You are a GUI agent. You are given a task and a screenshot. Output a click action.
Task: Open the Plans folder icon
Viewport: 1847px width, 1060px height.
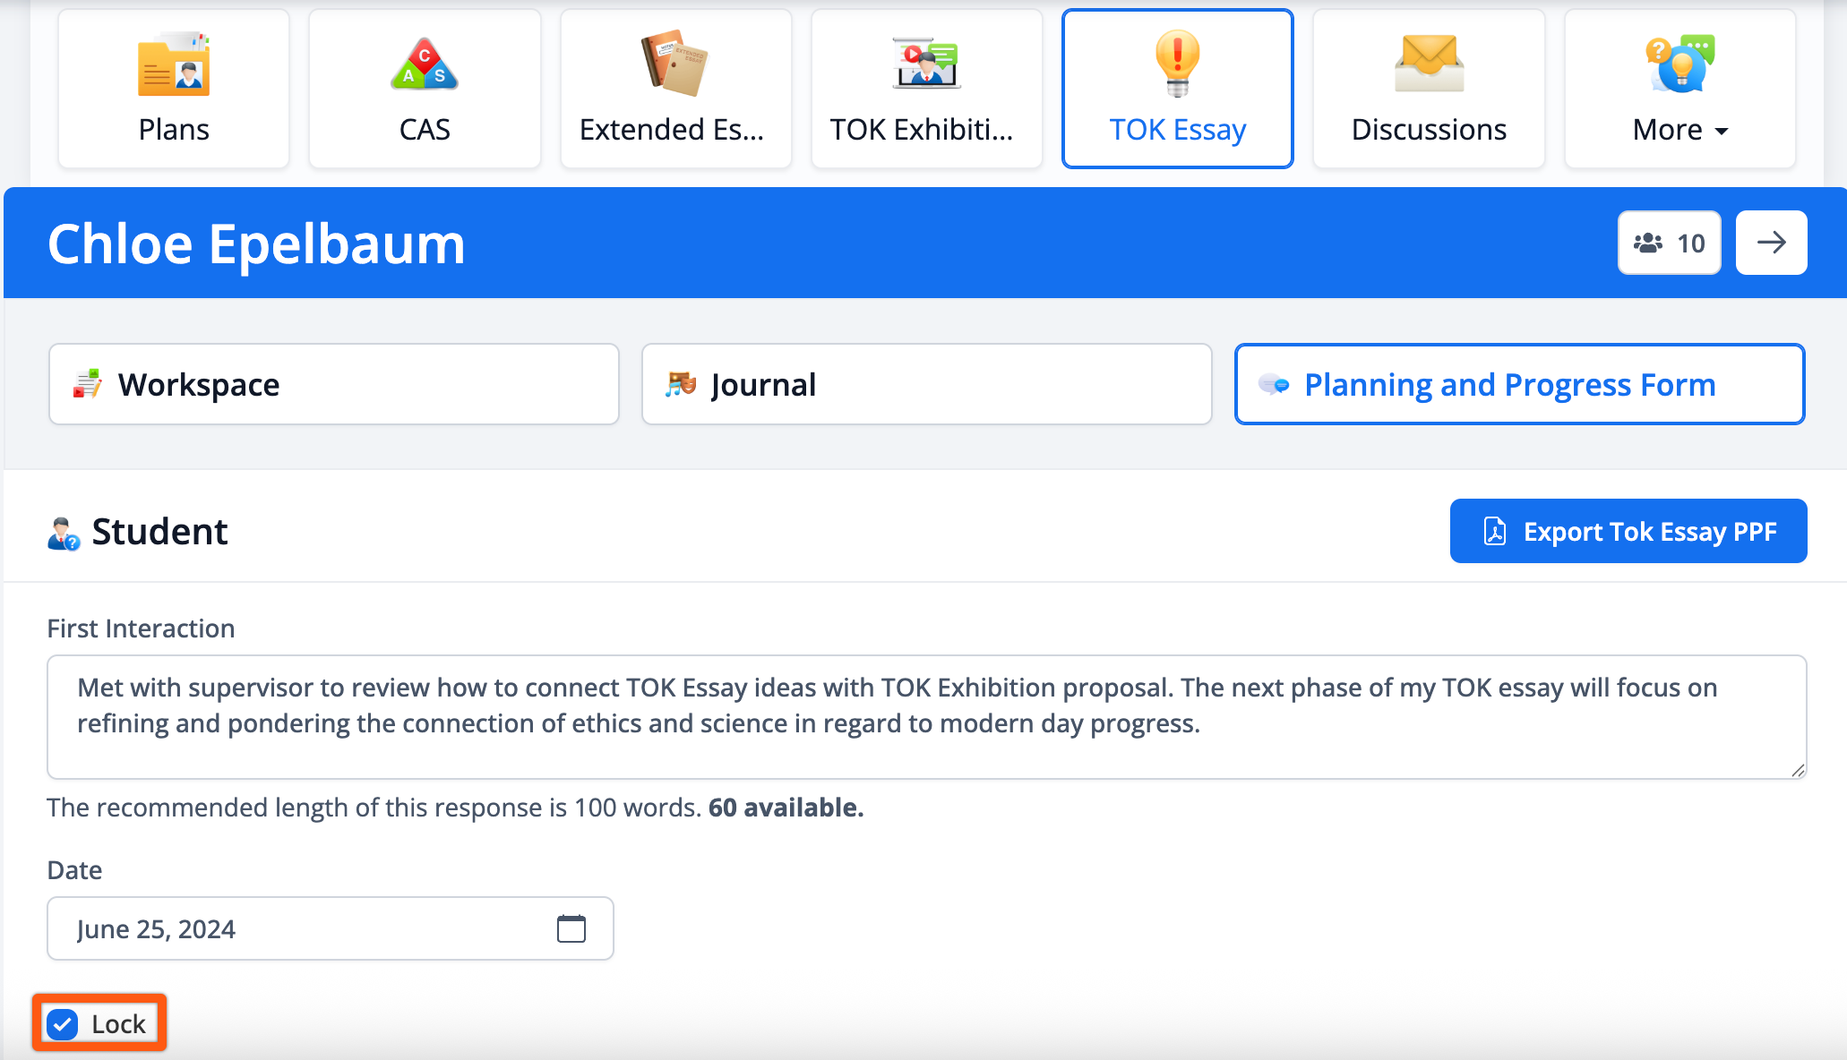tap(174, 64)
